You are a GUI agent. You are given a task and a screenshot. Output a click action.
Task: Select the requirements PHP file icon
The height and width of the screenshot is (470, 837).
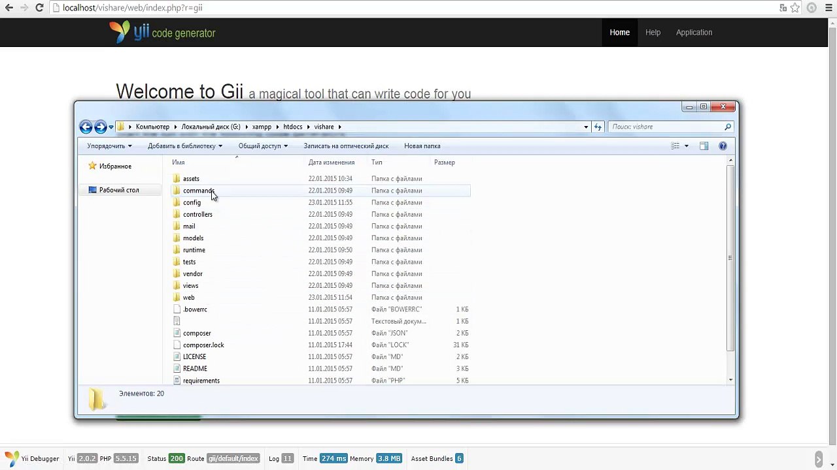pyautogui.click(x=177, y=381)
